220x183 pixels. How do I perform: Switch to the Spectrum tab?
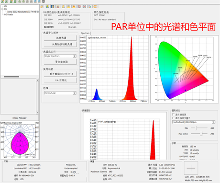(x=85, y=33)
